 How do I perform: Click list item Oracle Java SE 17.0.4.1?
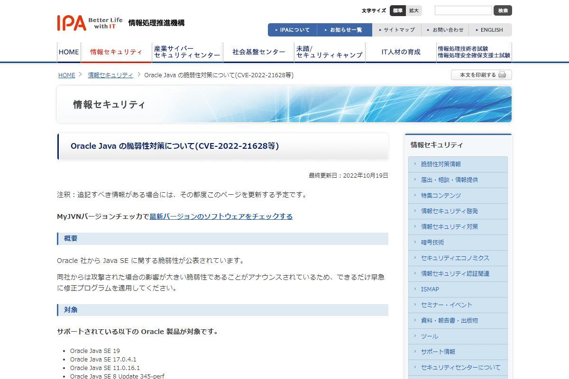coord(103,360)
